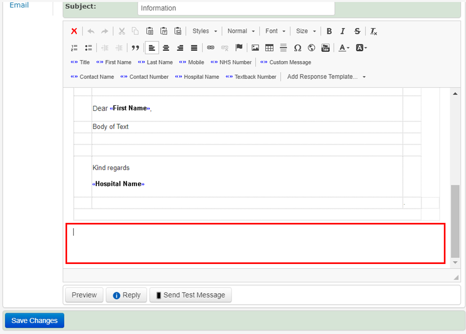Screen dimensions: 466x334
Task: Insert a link with the link icon
Action: pyautogui.click(x=211, y=48)
